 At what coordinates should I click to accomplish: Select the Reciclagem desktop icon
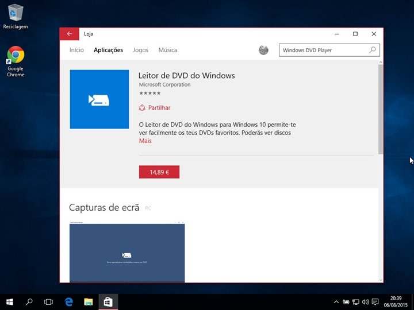16,16
